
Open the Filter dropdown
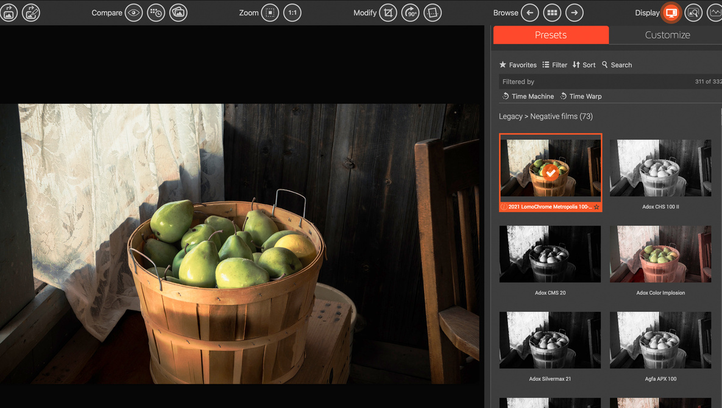coord(554,65)
